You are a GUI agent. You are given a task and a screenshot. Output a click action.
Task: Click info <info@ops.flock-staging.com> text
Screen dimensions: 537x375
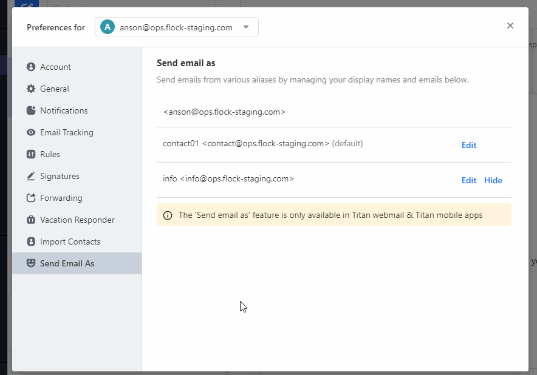click(228, 178)
